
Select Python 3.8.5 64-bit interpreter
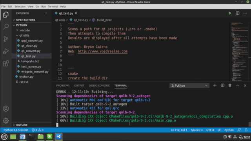[x=16, y=130]
